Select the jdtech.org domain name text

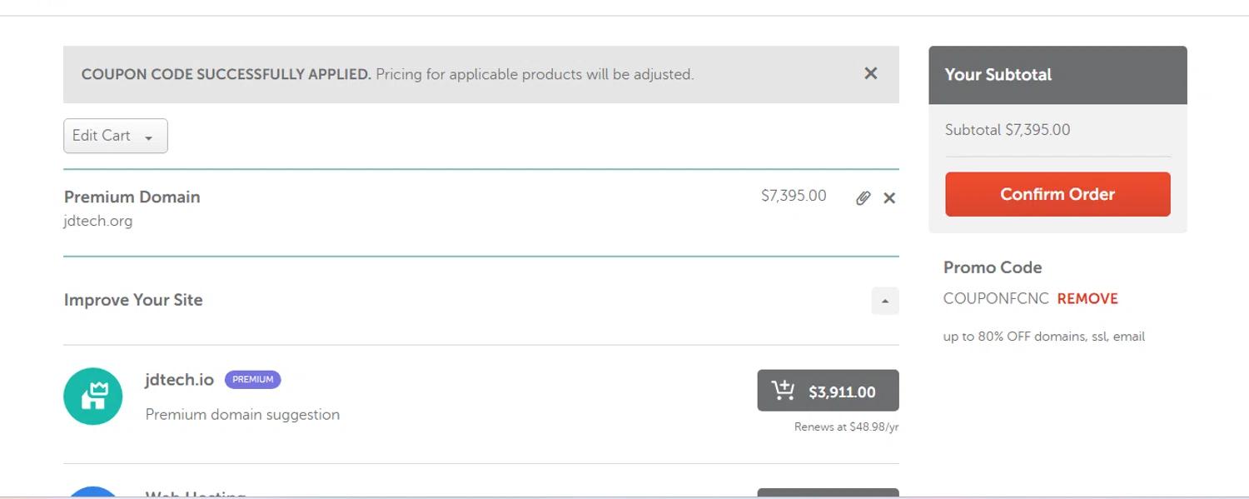[x=98, y=222]
